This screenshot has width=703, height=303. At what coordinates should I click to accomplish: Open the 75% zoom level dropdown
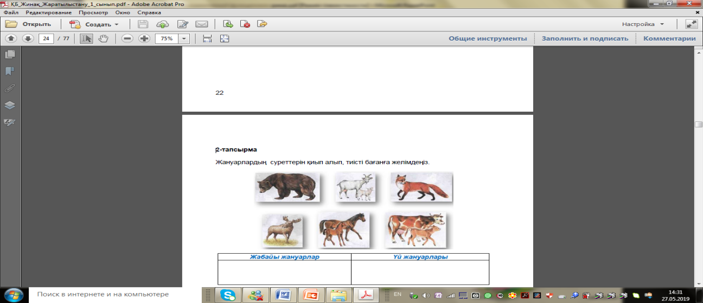(184, 38)
